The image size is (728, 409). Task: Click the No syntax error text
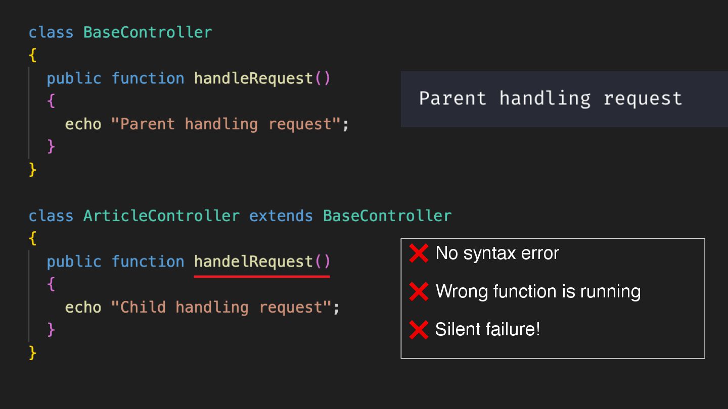tap(497, 253)
